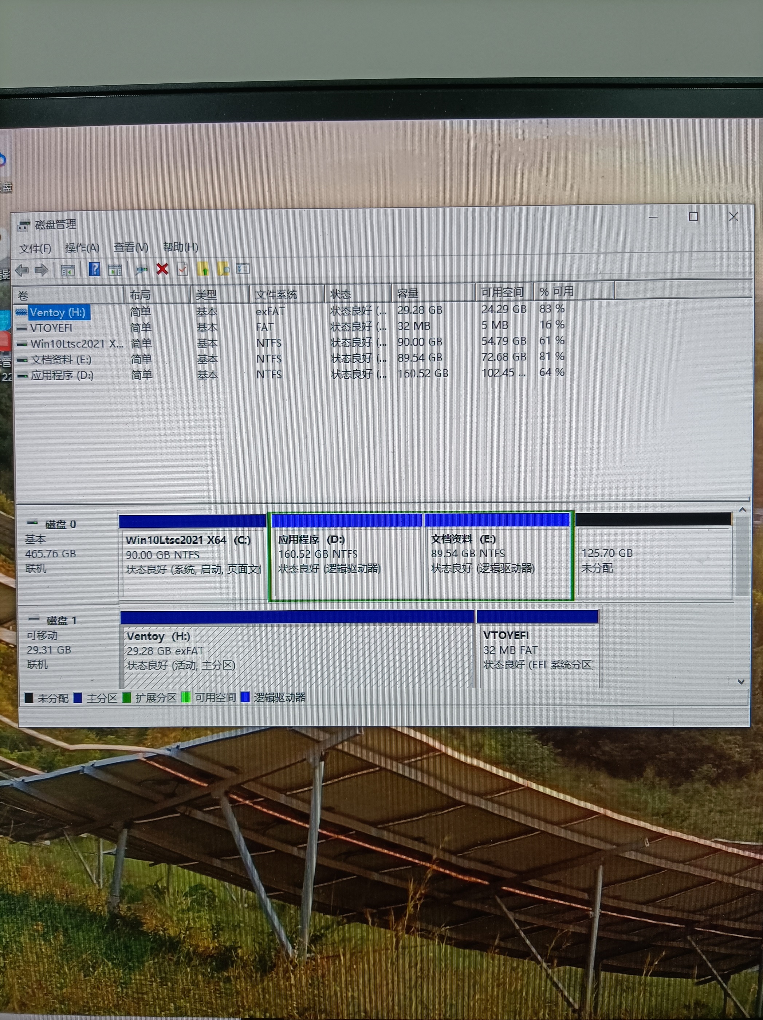763x1020 pixels.
Task: Click the connect drive toolbar icon
Action: point(142,270)
